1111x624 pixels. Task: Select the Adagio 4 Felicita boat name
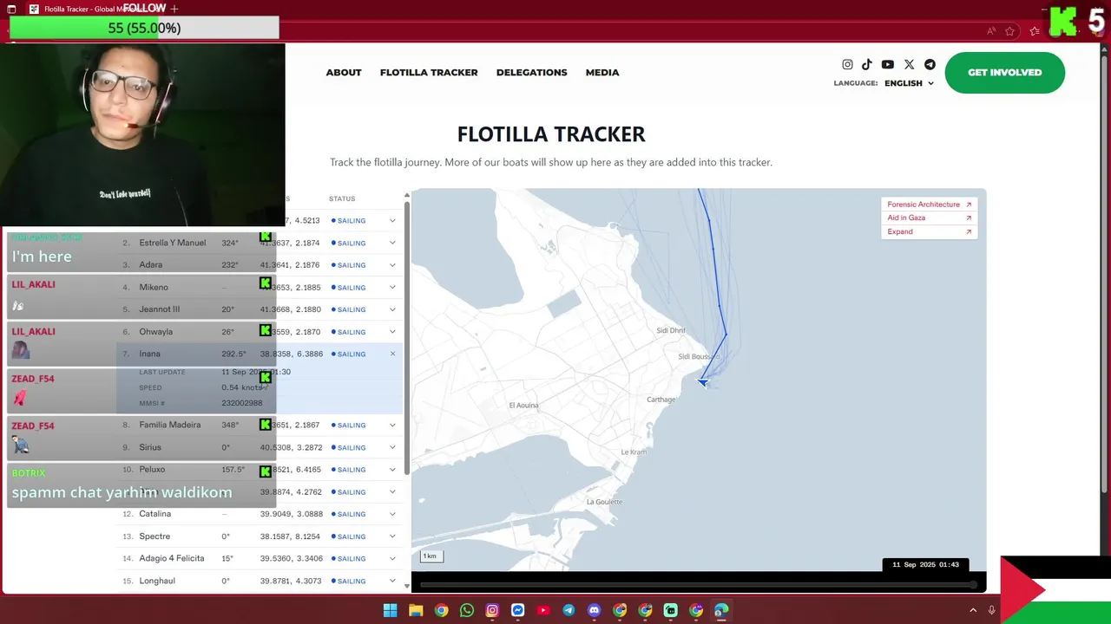click(174, 558)
